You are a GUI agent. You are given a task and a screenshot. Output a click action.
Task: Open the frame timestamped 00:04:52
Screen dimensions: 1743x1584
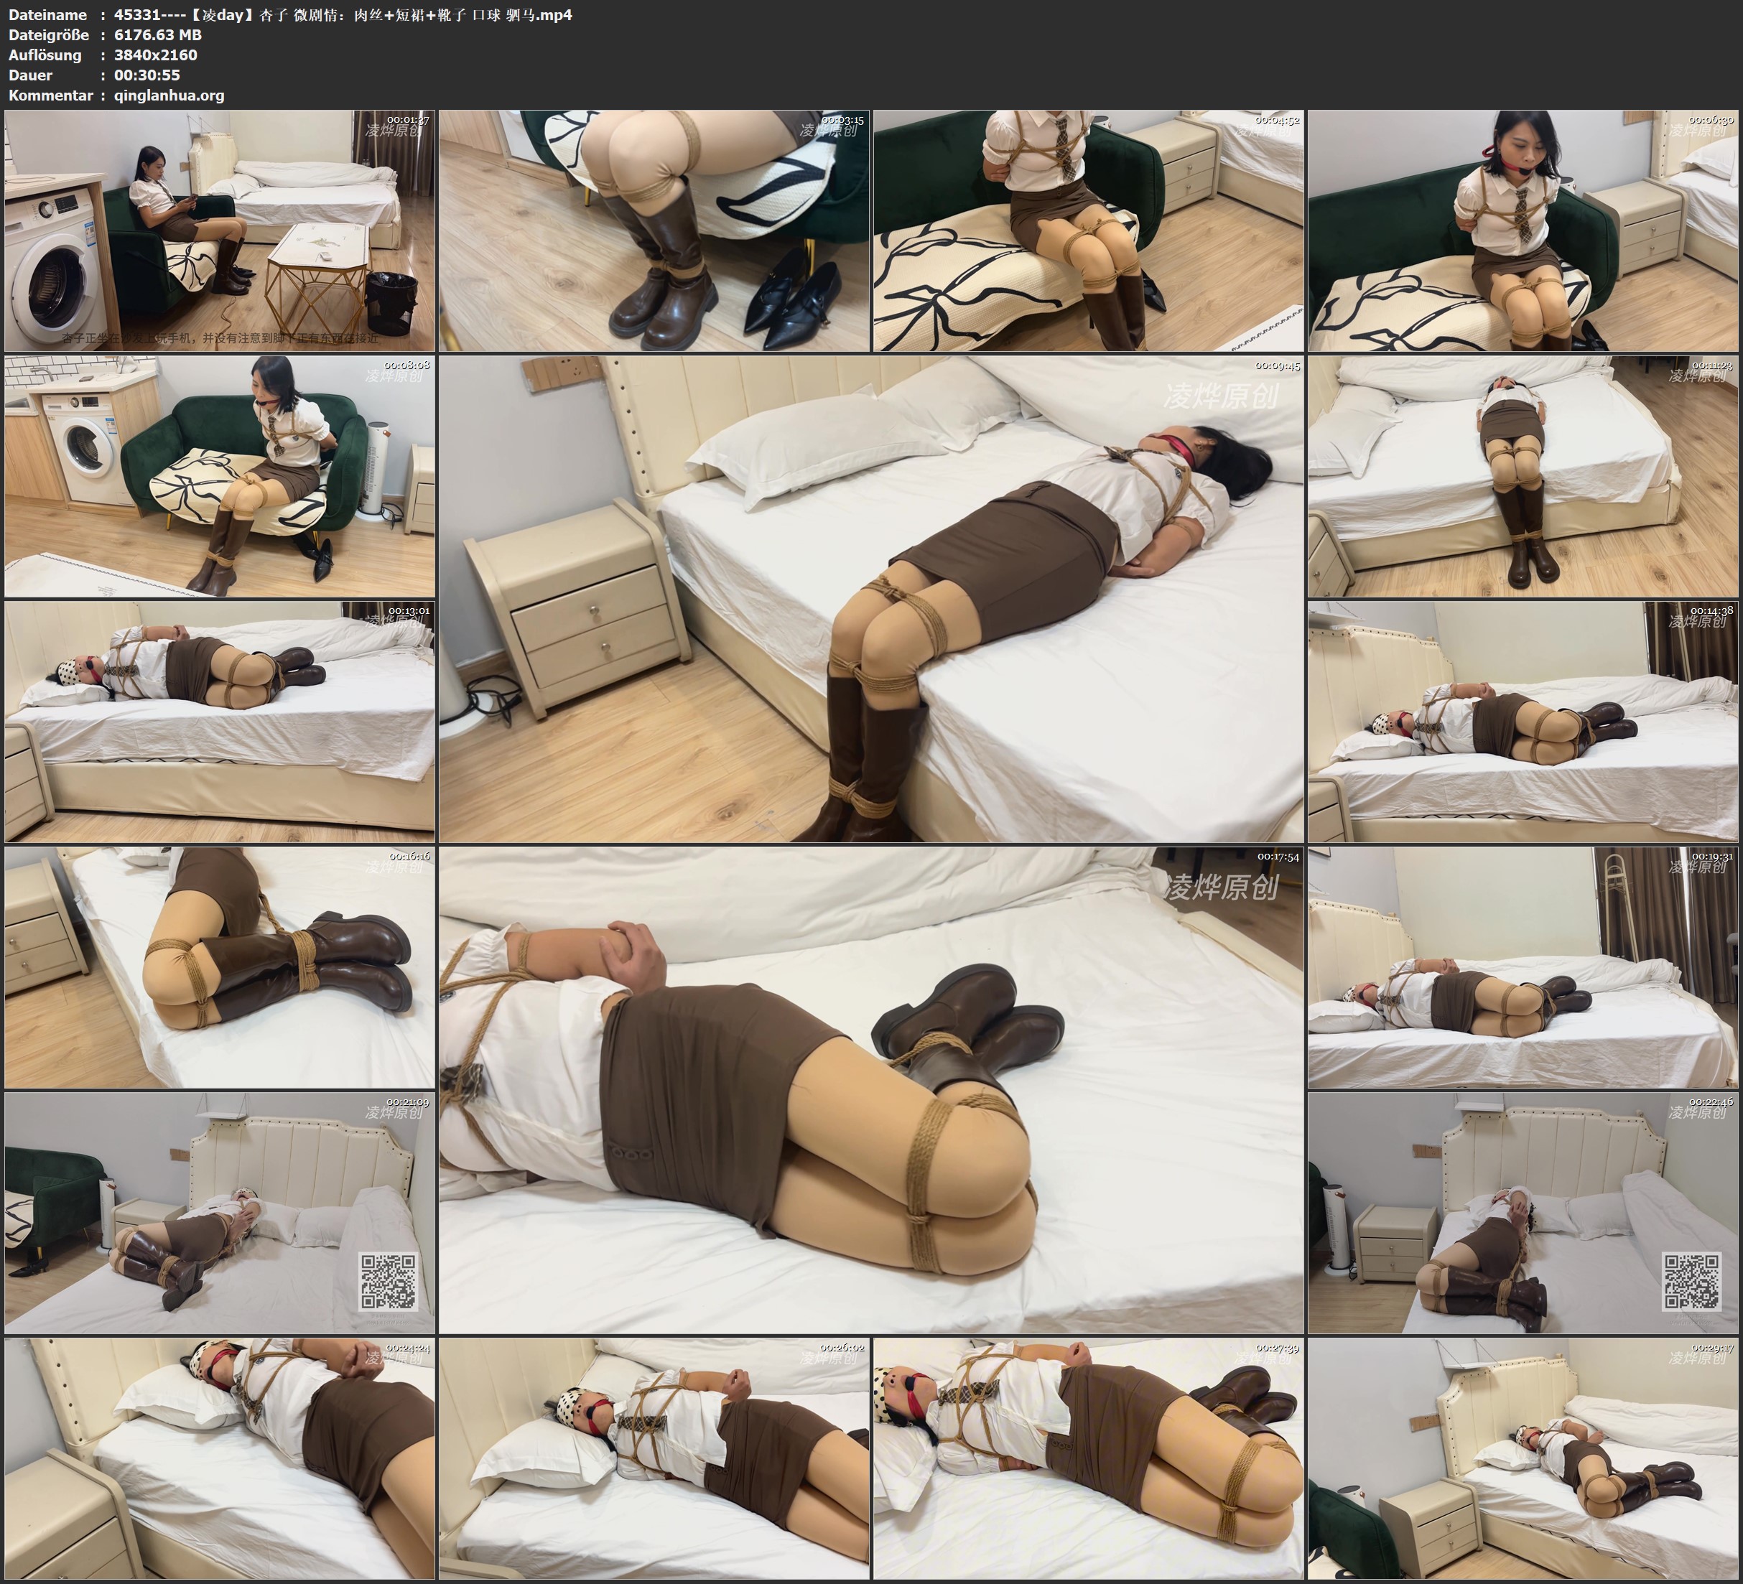point(1089,231)
